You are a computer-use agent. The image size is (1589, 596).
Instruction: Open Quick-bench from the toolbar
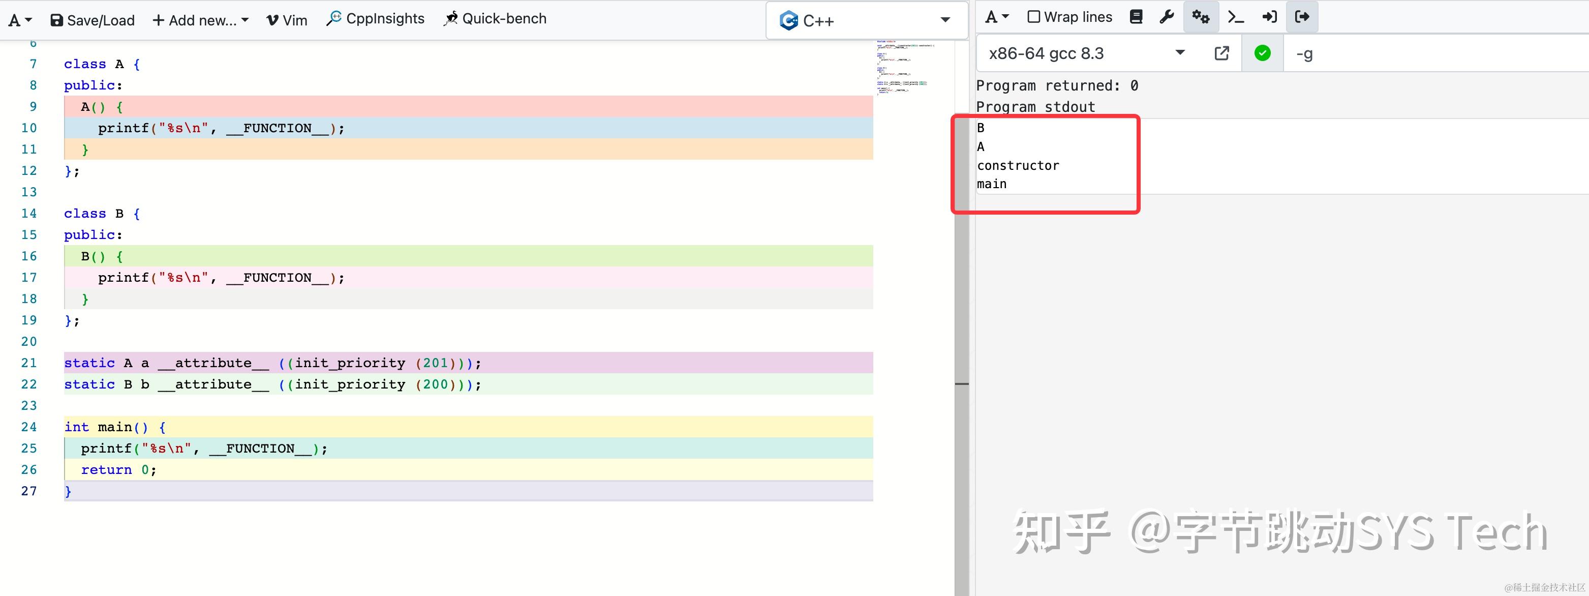point(494,18)
